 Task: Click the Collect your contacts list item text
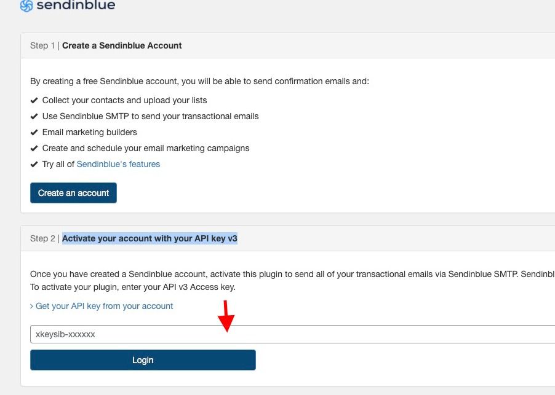click(124, 100)
